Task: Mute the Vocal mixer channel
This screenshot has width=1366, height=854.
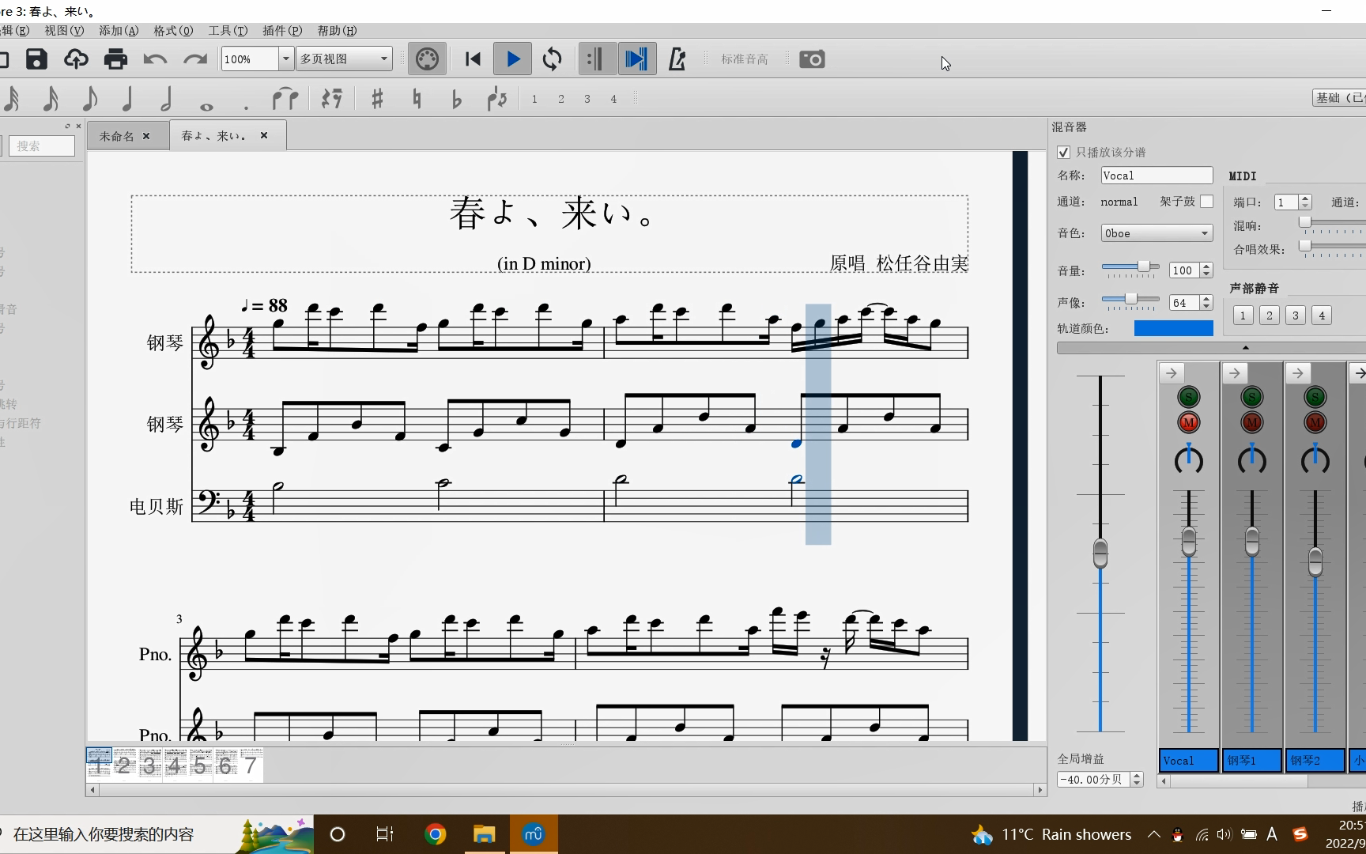Action: click(x=1188, y=423)
